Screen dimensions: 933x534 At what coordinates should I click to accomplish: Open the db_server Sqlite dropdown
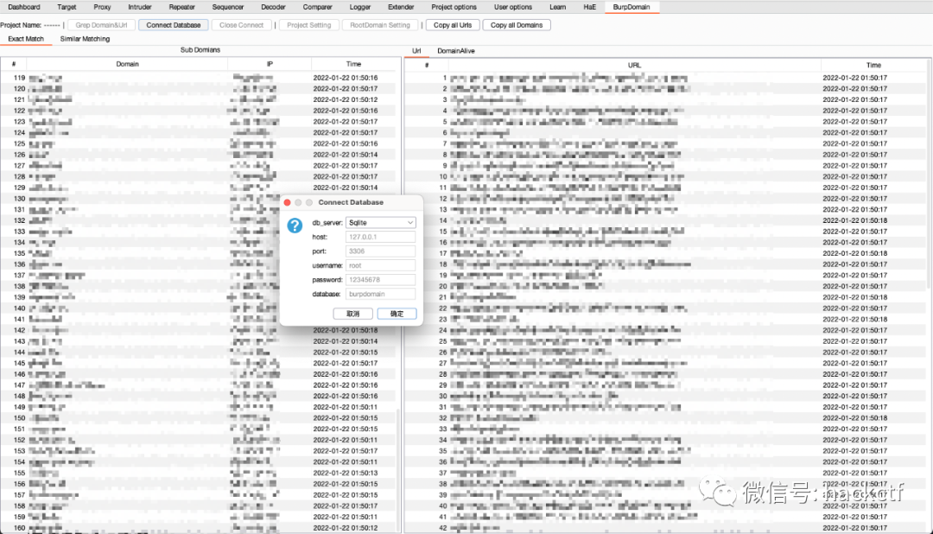click(x=381, y=222)
